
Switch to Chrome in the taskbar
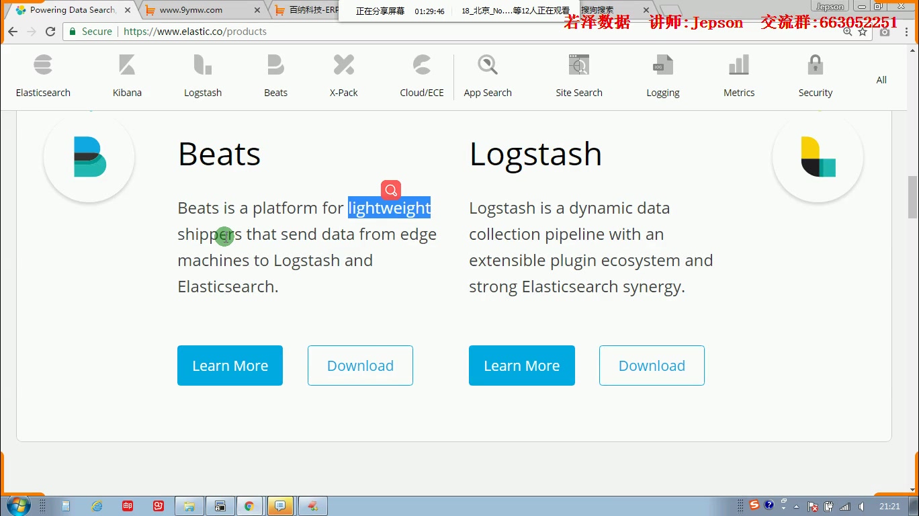click(x=249, y=506)
